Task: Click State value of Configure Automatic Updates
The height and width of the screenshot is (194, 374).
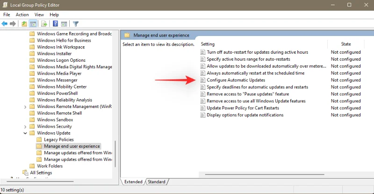Action: pyautogui.click(x=345, y=80)
